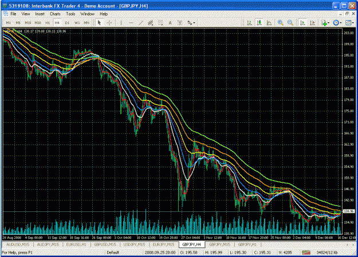Switch chart to candlestick style
The height and width of the screenshot is (257, 358).
[x=259, y=22]
